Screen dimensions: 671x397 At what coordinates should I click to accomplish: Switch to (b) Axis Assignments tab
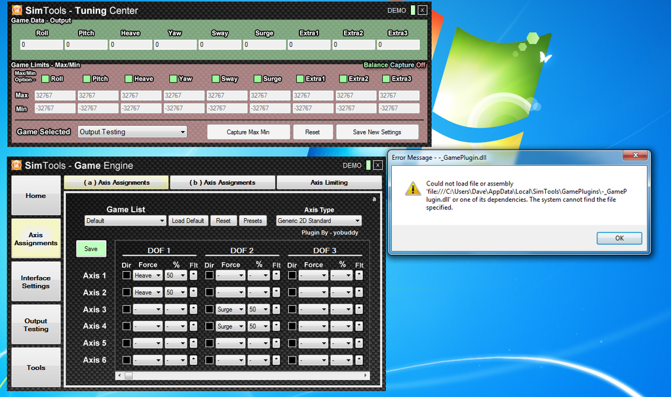click(223, 182)
